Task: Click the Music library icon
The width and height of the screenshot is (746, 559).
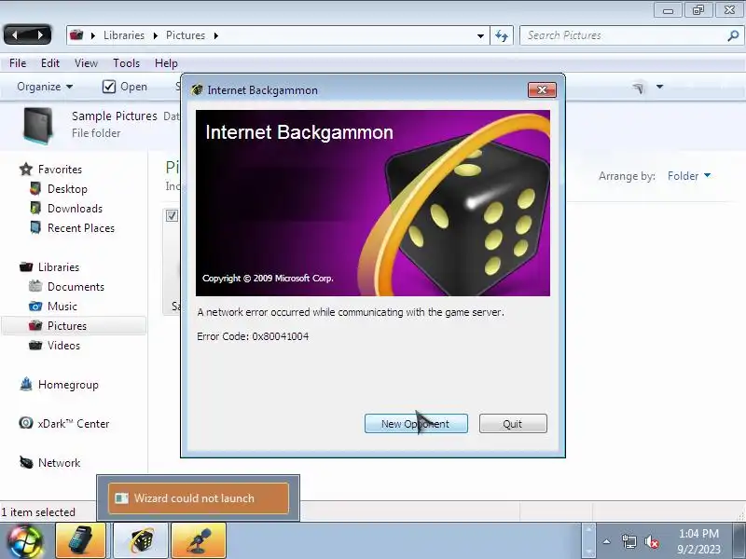Action: click(35, 307)
